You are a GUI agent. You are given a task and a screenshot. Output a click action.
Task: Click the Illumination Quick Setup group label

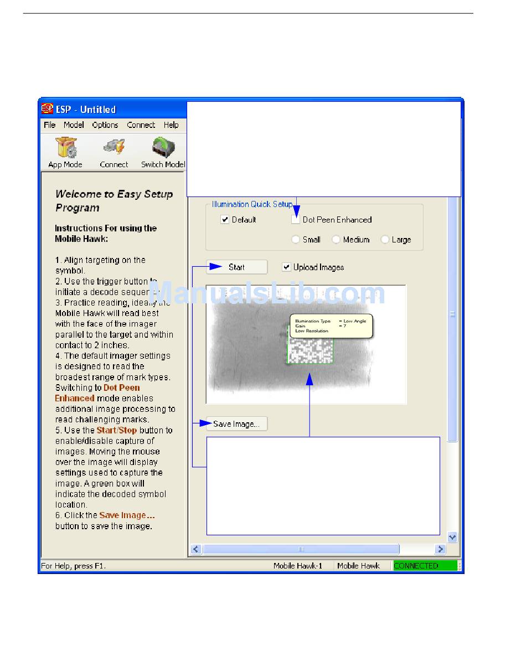(252, 204)
